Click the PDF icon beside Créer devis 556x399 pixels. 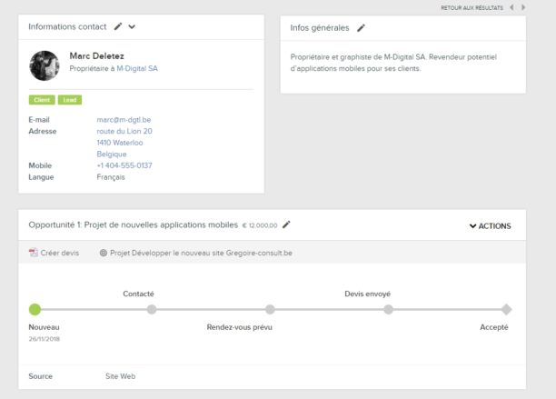[x=34, y=253]
